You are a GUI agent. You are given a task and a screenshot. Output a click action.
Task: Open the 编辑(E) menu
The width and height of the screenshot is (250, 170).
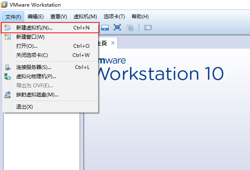tap(35, 17)
